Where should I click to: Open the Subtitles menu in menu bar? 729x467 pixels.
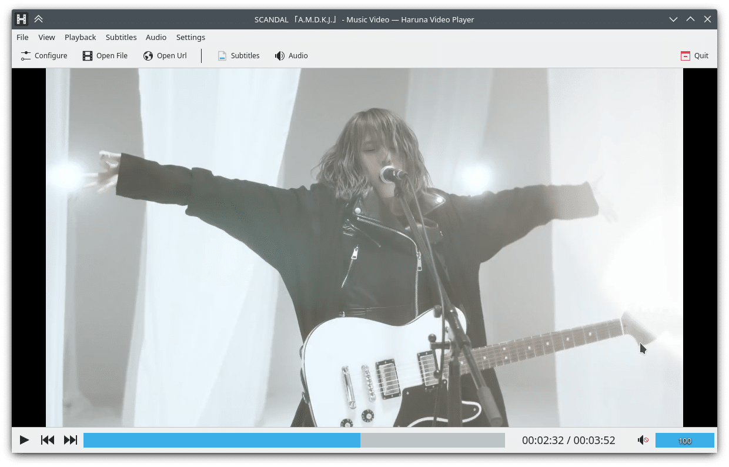[x=121, y=37]
